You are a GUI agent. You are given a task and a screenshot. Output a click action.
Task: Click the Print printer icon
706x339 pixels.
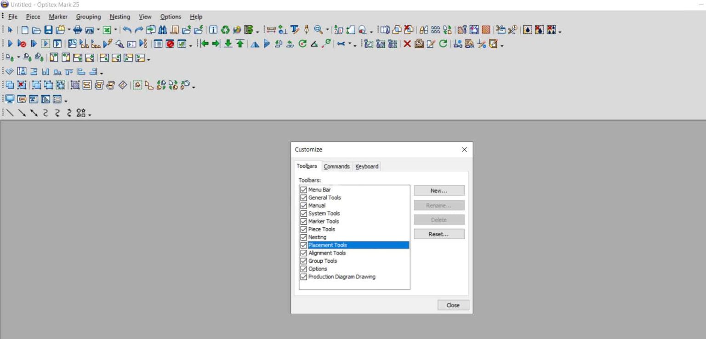click(x=78, y=30)
